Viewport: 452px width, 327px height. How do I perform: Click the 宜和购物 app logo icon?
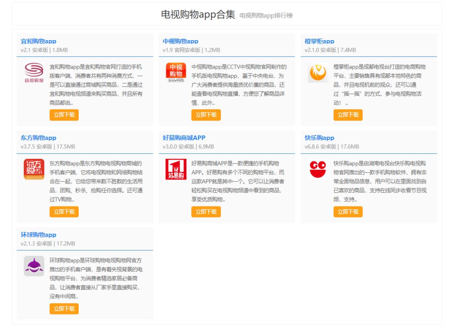[x=34, y=73]
